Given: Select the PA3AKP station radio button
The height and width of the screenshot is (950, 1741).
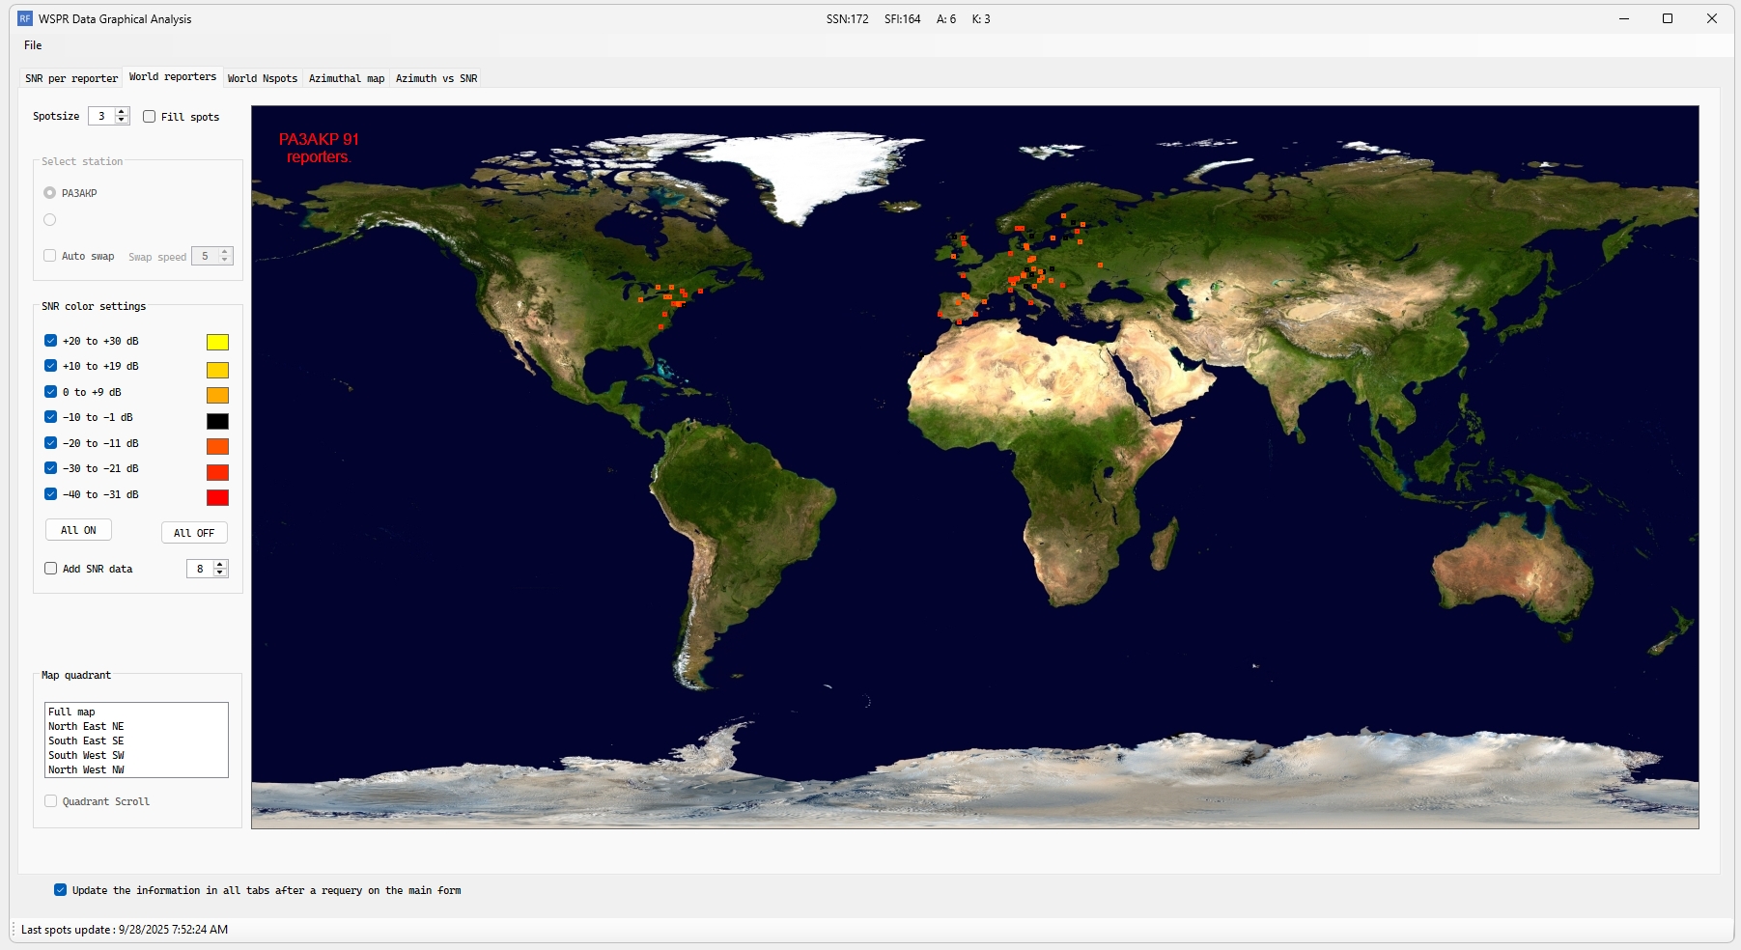Looking at the screenshot, I should pos(50,193).
